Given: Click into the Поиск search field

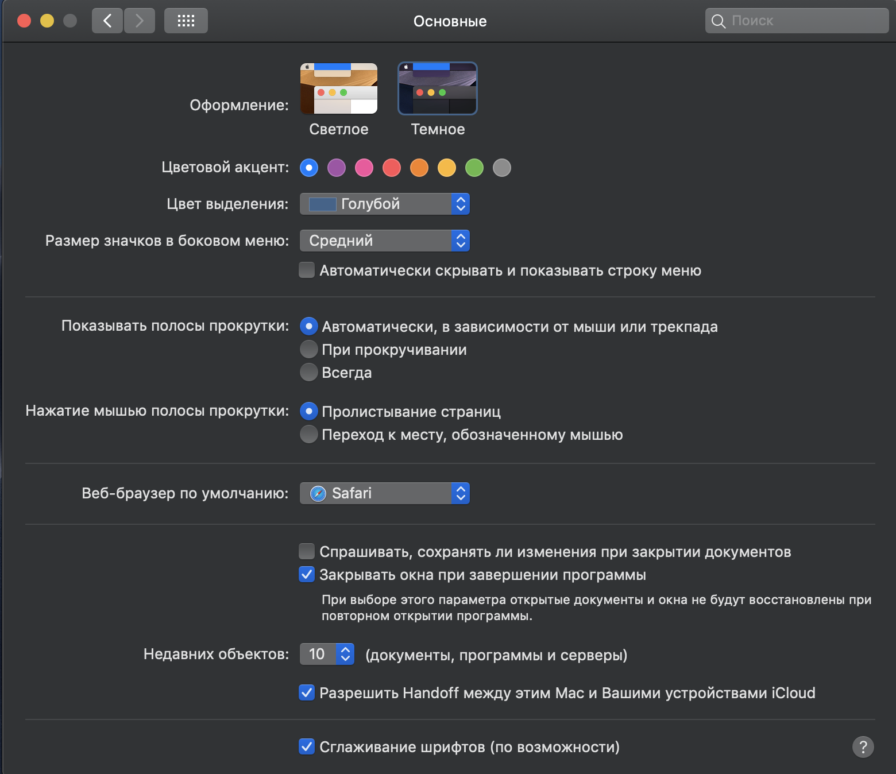Looking at the screenshot, I should (797, 21).
